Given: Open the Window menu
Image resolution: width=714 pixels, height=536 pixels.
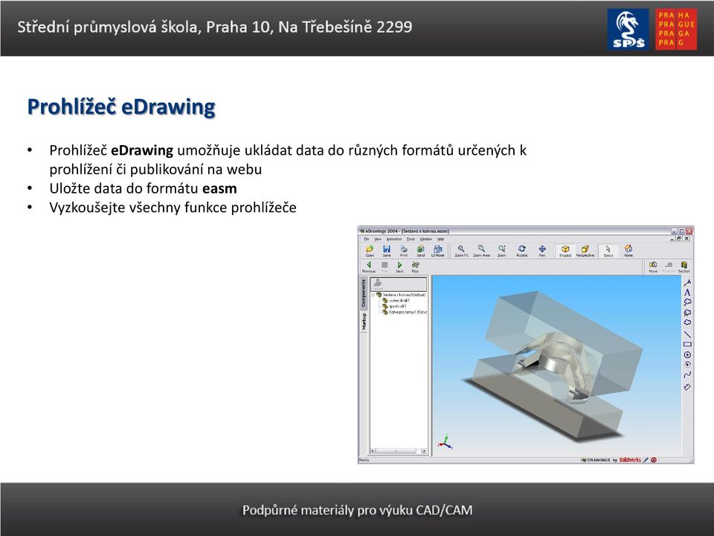Looking at the screenshot, I should [x=425, y=239].
